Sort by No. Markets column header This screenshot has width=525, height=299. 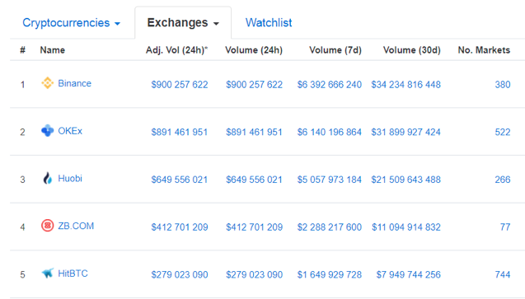click(484, 50)
